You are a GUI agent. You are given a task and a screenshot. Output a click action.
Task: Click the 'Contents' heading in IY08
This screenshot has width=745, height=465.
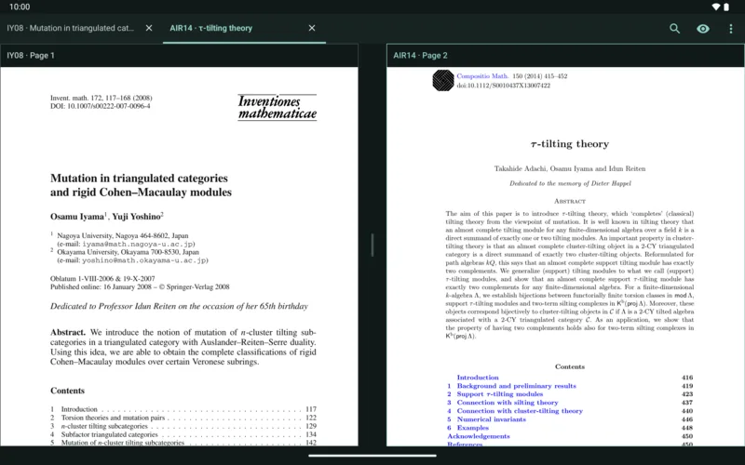[67, 391]
